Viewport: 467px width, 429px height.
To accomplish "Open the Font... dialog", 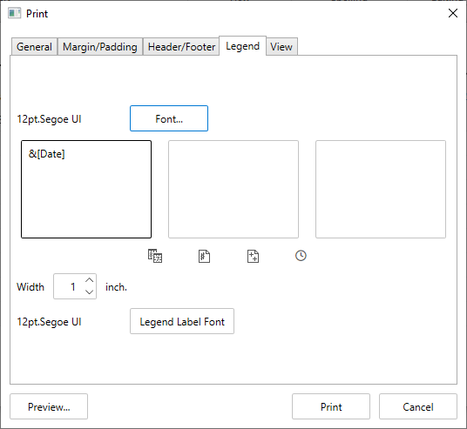I will point(169,118).
